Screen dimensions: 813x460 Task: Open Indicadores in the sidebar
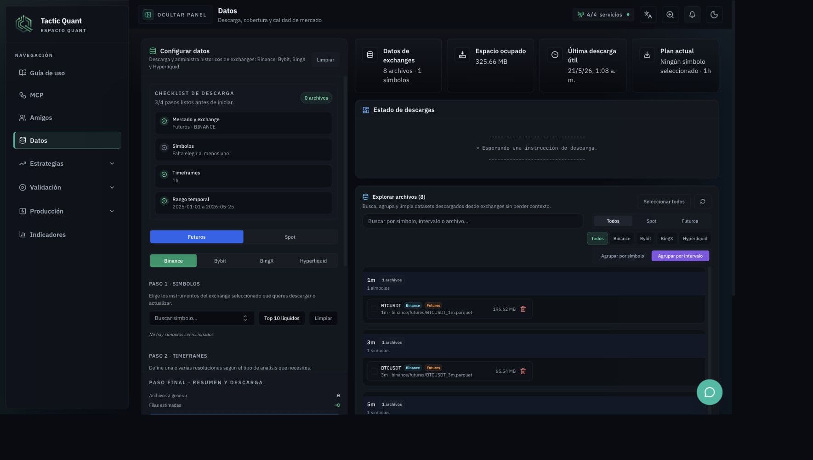point(67,235)
